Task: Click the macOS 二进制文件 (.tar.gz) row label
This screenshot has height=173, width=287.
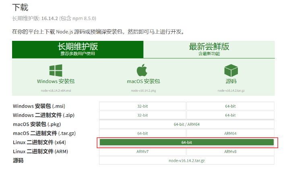Action: tap(44, 133)
